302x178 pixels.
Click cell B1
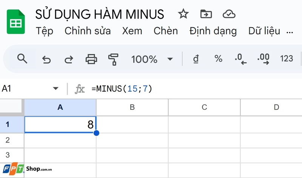(x=132, y=124)
